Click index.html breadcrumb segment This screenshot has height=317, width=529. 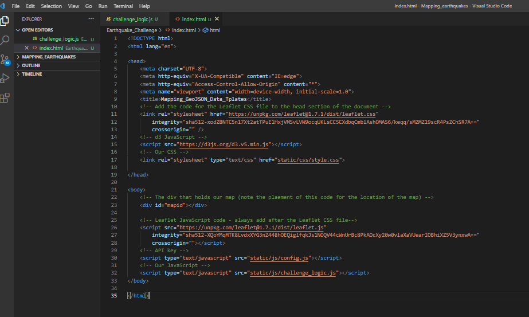(x=184, y=30)
